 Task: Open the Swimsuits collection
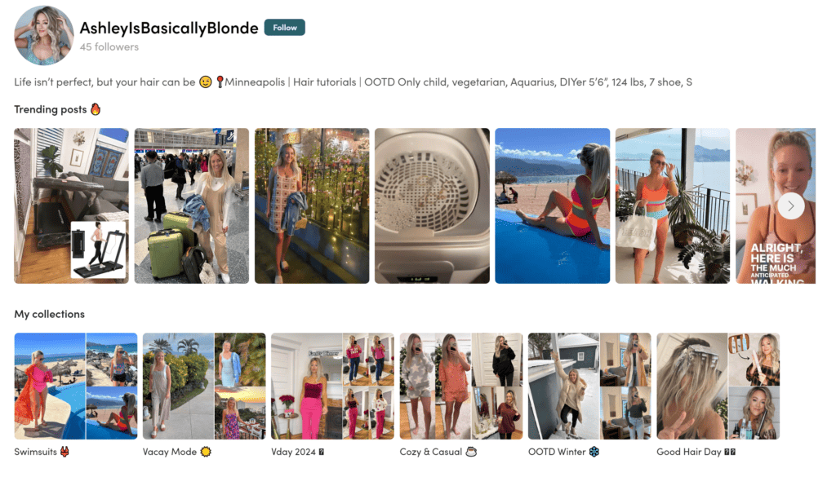[x=76, y=386]
